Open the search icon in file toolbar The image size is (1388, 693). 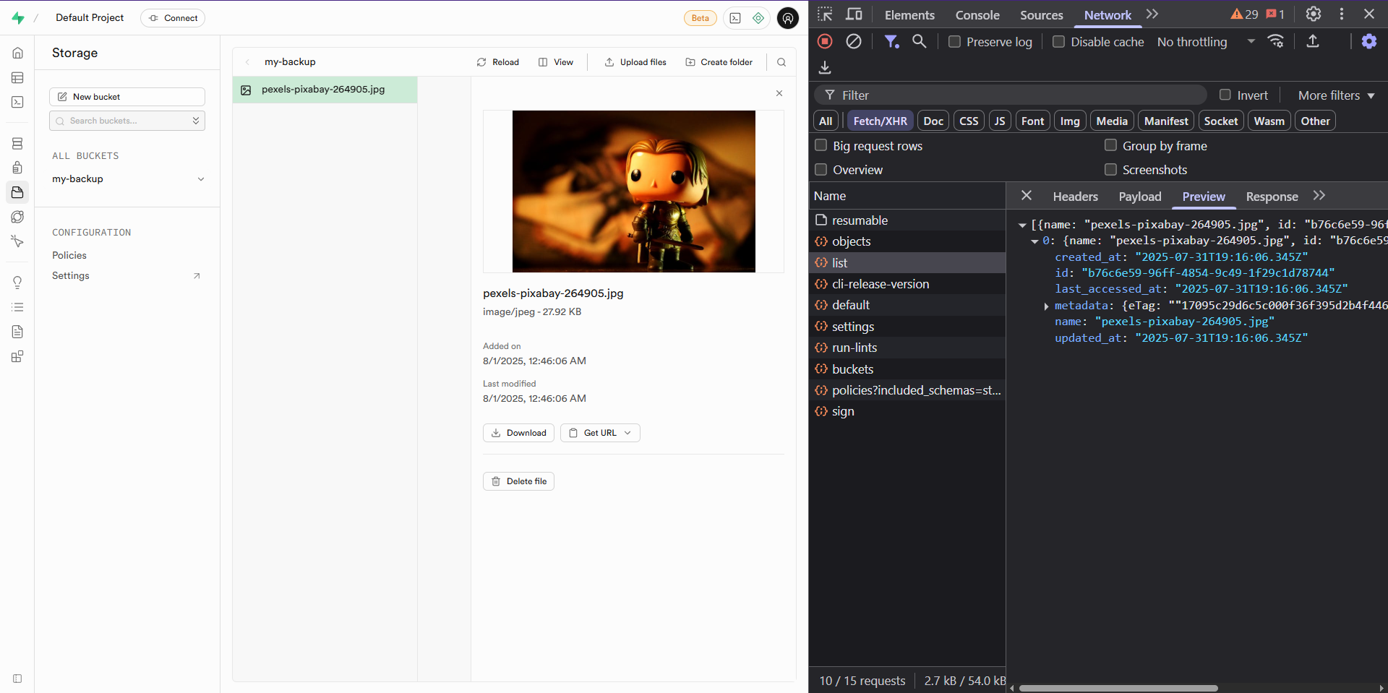781,62
